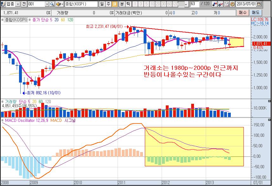Click the line chart indicator icon
This screenshot has width=272, height=186.
click(221, 4)
